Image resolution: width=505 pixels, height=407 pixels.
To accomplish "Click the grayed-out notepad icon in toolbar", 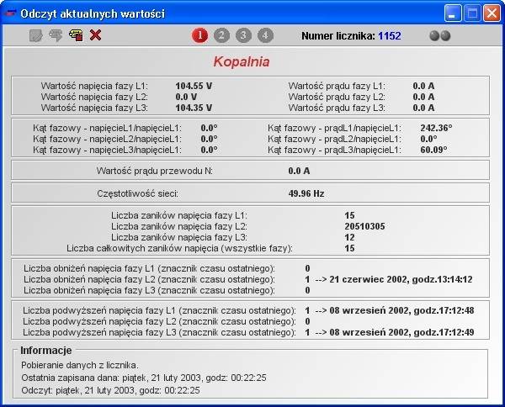I will click(35, 35).
